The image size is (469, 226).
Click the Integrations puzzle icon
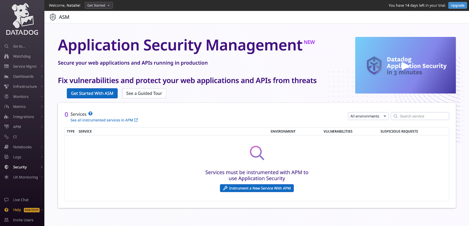click(6, 117)
